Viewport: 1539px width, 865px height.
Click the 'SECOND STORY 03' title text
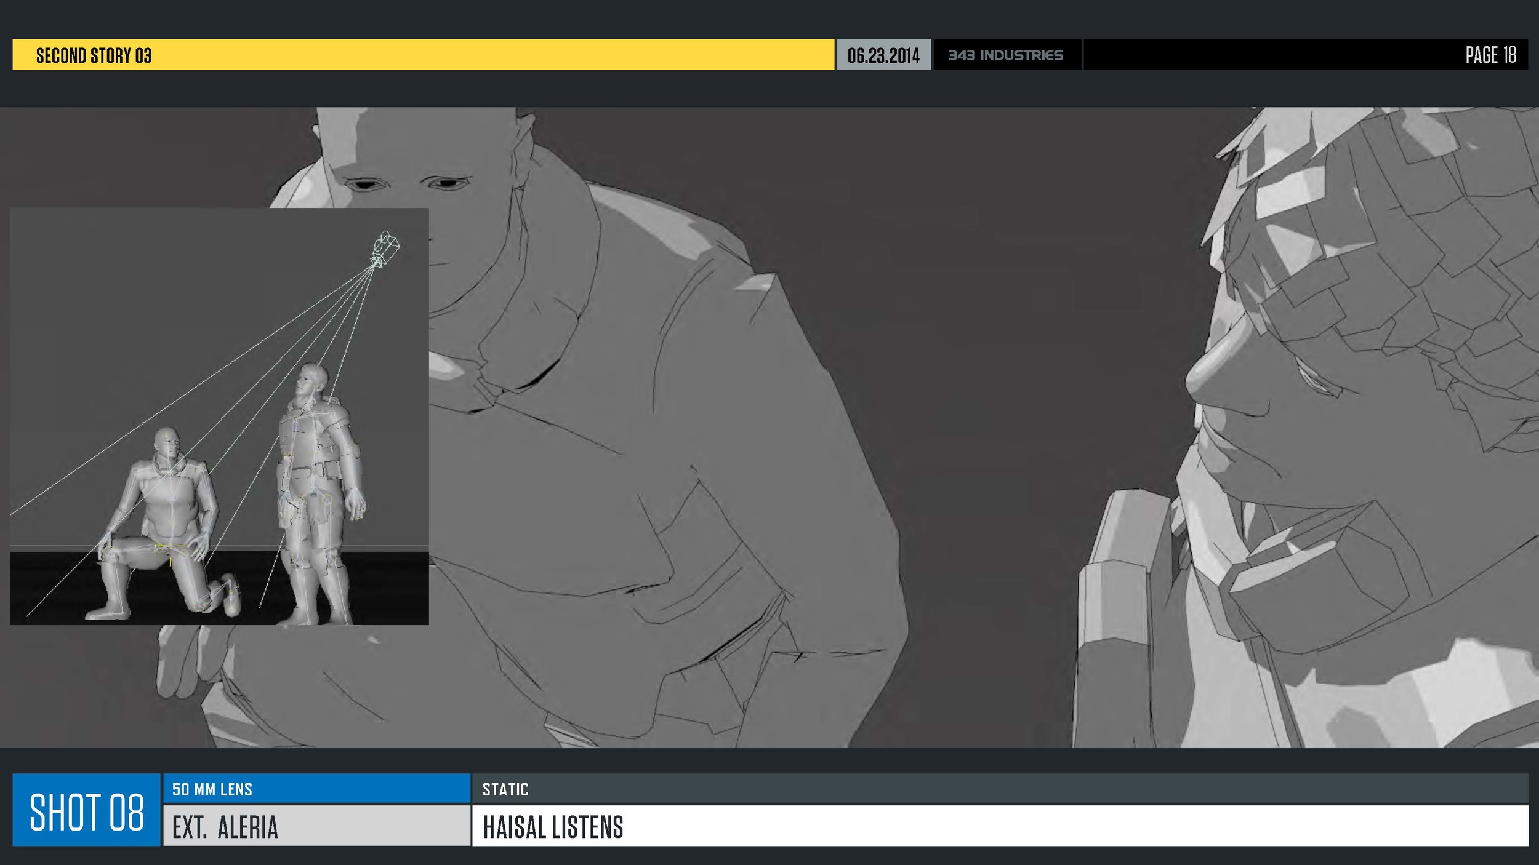94,55
